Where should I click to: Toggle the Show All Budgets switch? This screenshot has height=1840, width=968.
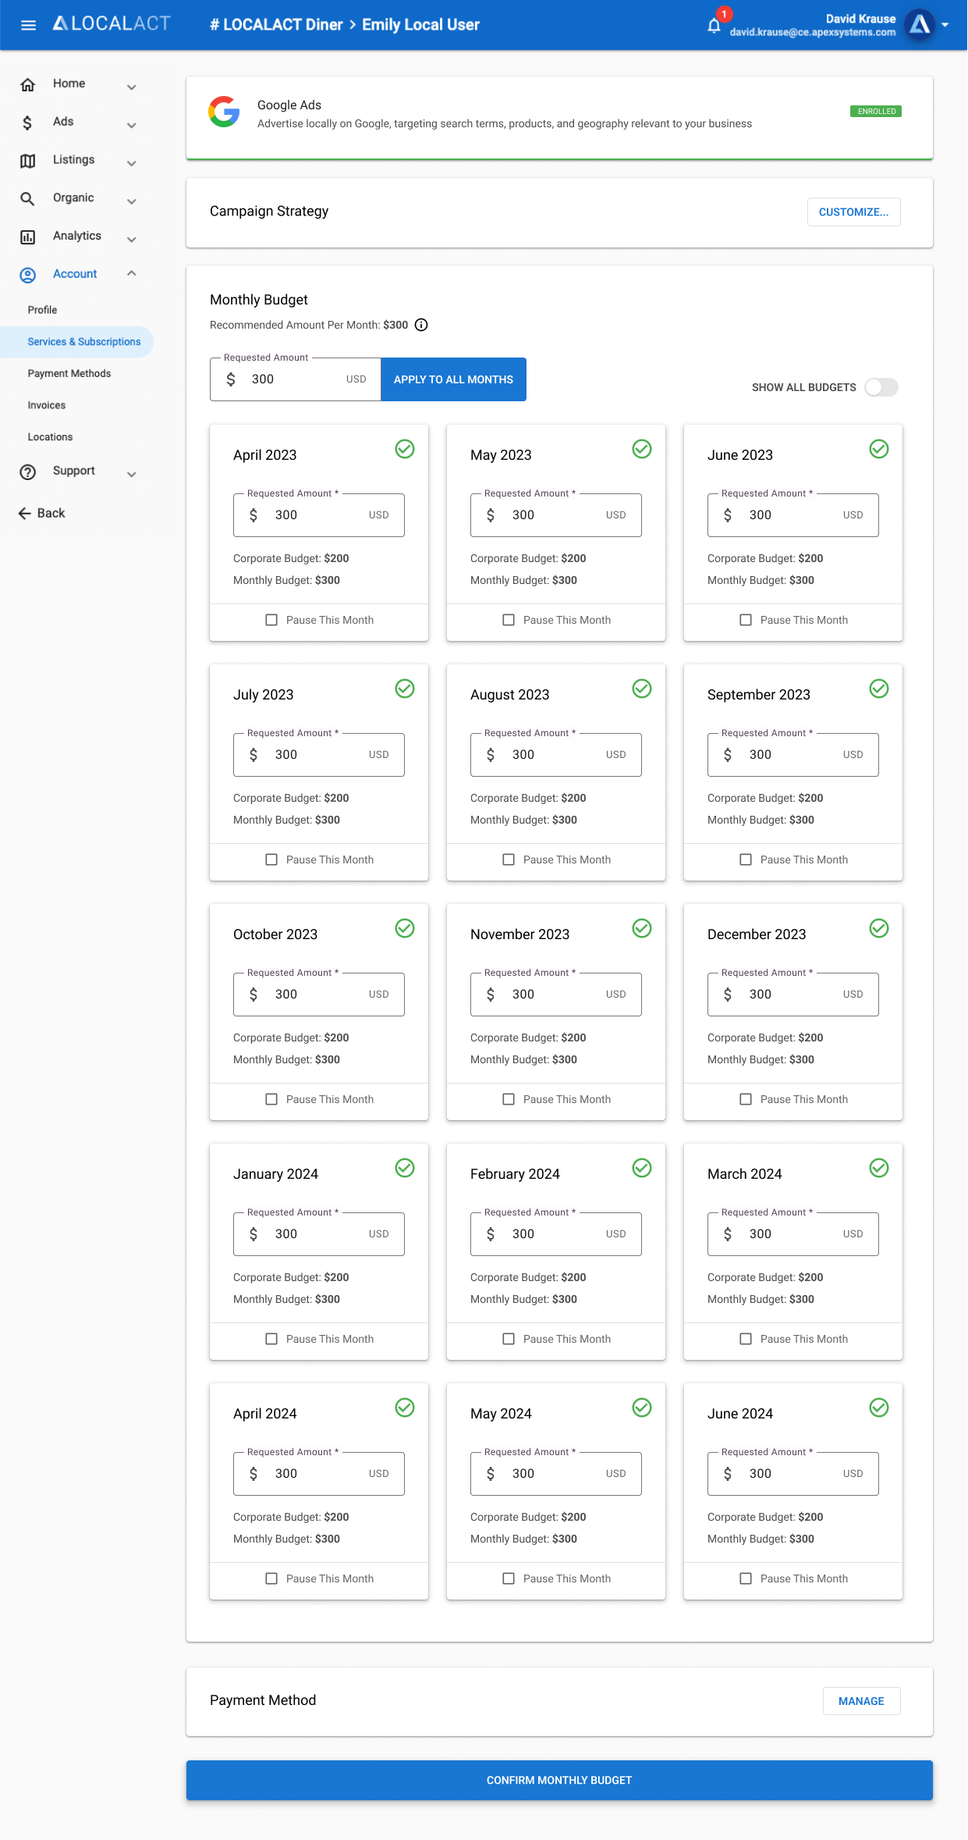coord(881,387)
